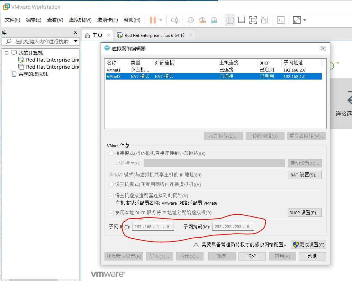The image size is (352, 281).
Task: Select the 桥接模式 radio button
Action: pyautogui.click(x=111, y=154)
